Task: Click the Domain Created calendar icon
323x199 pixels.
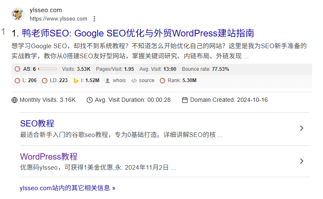Action: coord(185,100)
